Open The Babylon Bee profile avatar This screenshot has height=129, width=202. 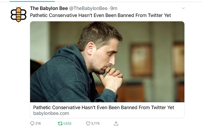(x=18, y=15)
